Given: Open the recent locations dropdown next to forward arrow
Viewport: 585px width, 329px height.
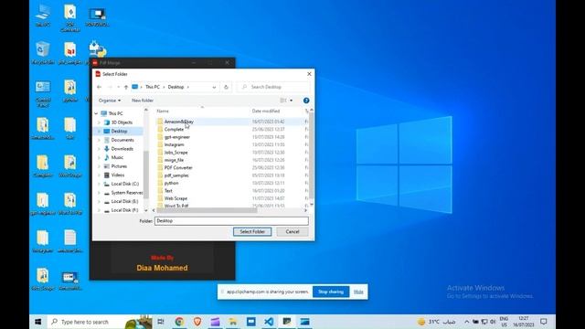Looking at the screenshot, I should click(x=118, y=87).
